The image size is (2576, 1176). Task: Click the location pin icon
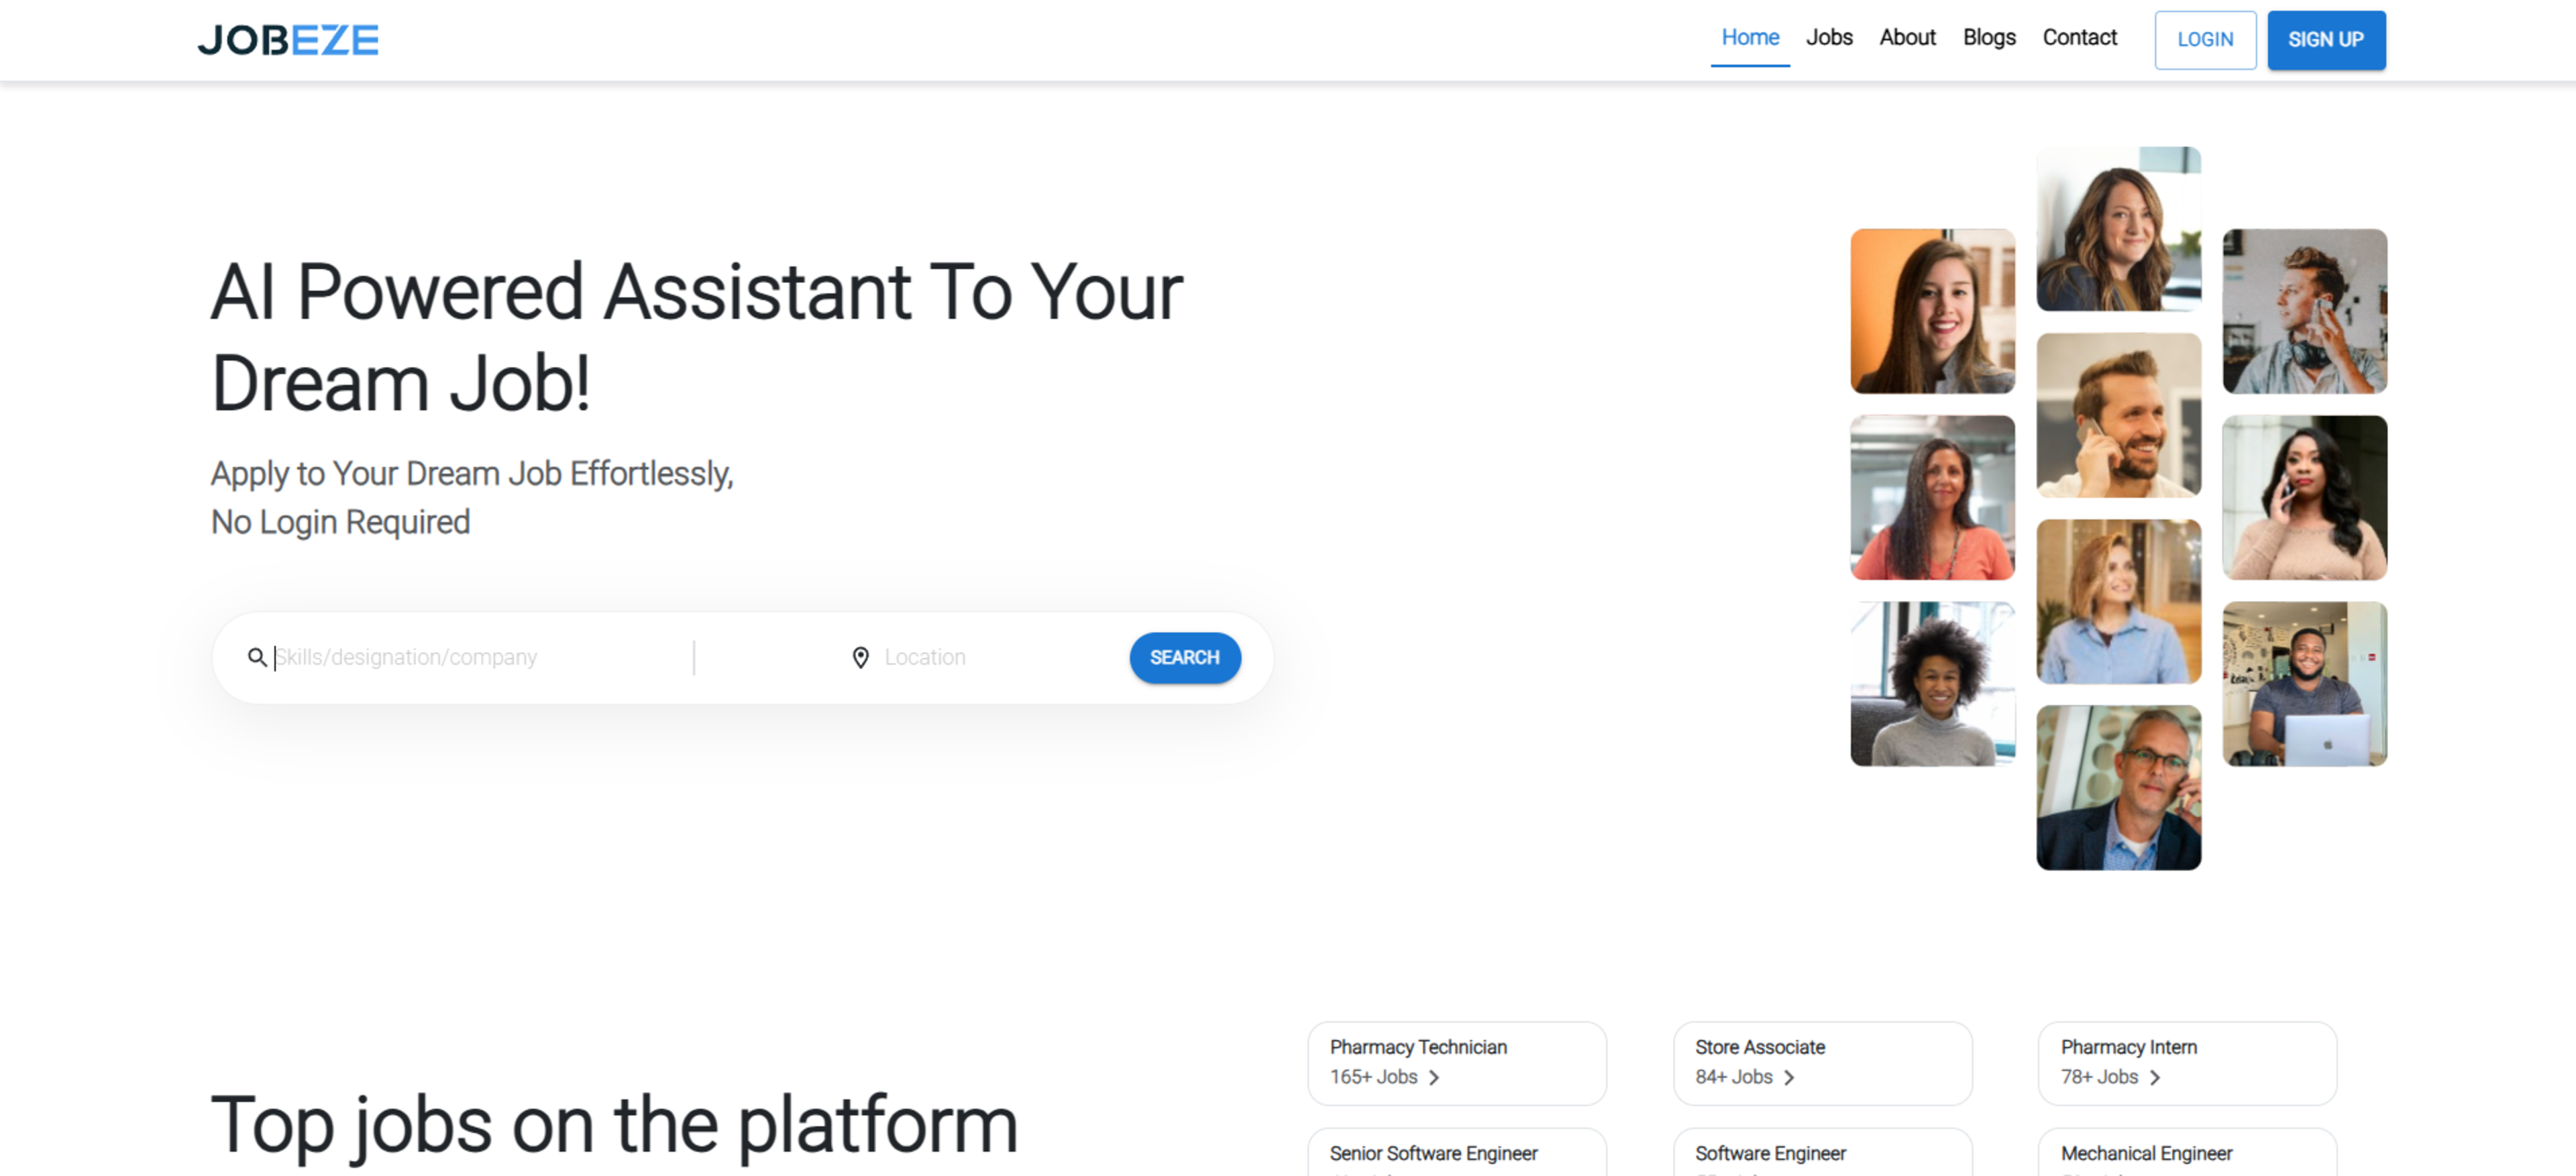coord(860,657)
